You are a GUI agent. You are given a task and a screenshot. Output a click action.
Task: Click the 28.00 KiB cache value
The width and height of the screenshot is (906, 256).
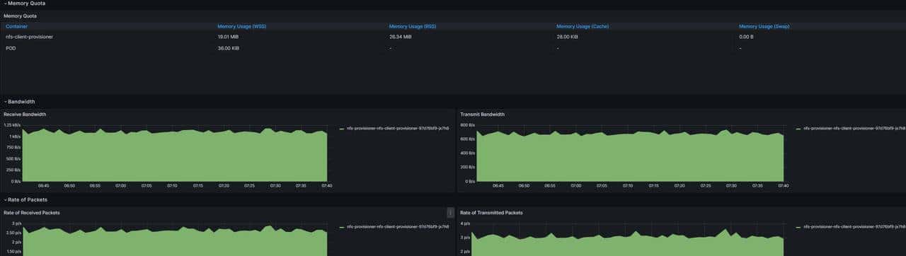click(x=567, y=36)
